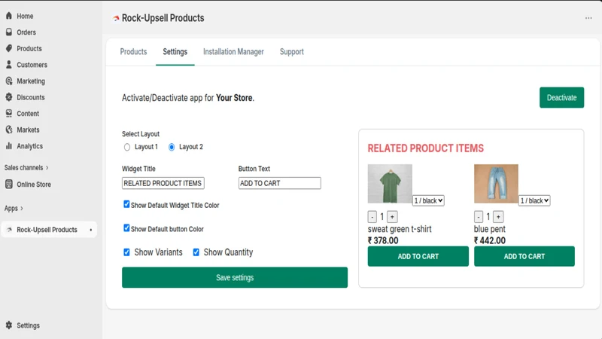602x339 pixels.
Task: Click the Widget Title input field
Action: point(163,183)
